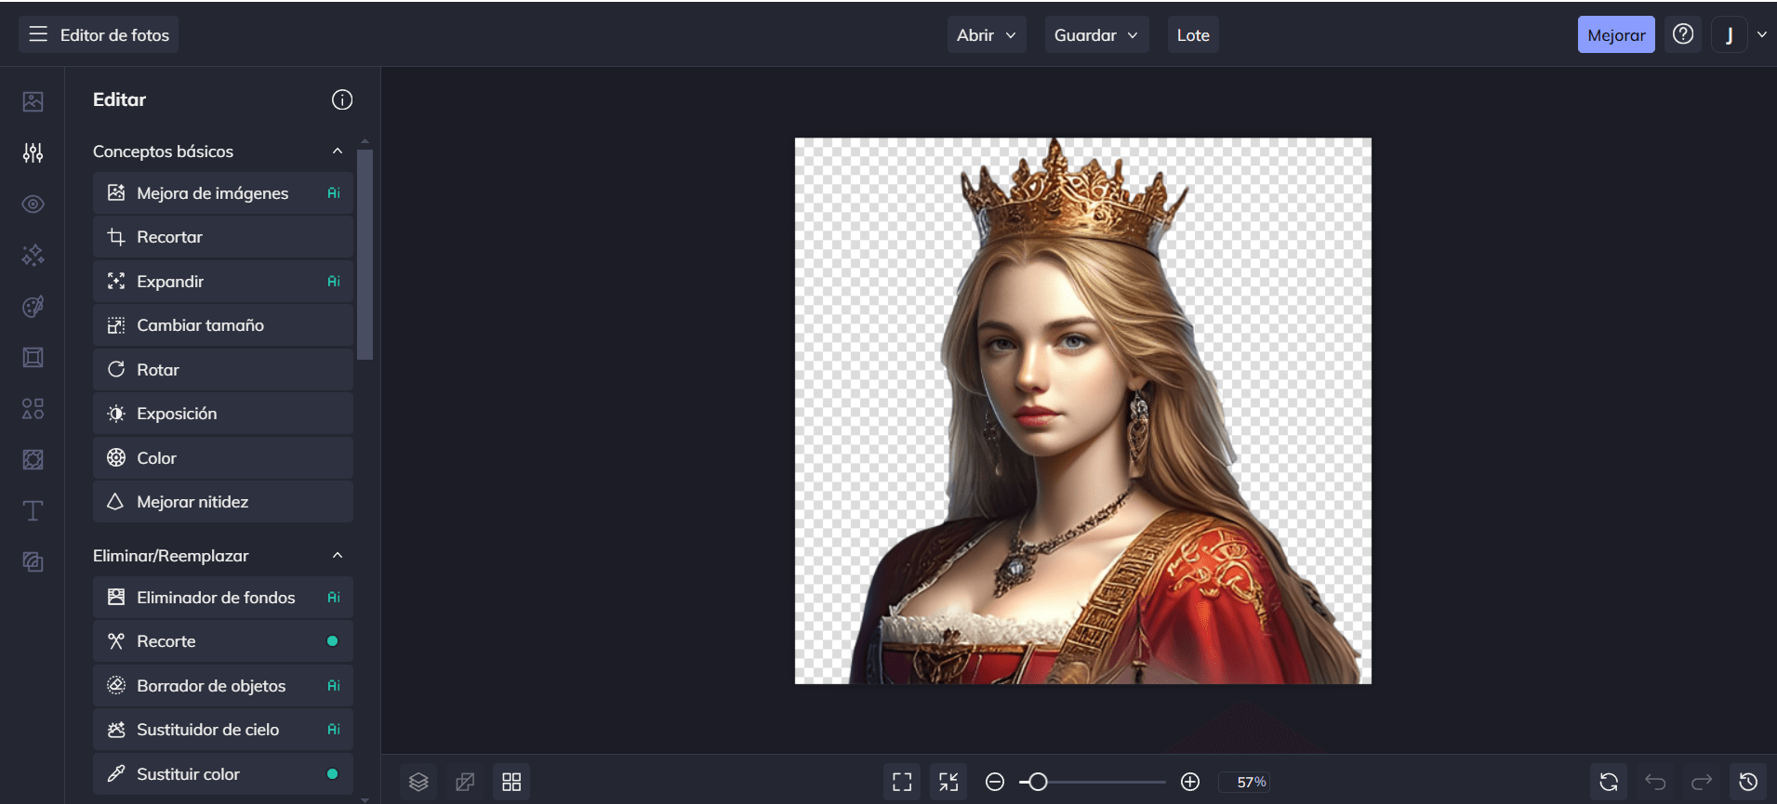This screenshot has height=804, width=1777.
Task: Select Borrador de objetos tool
Action: point(223,685)
